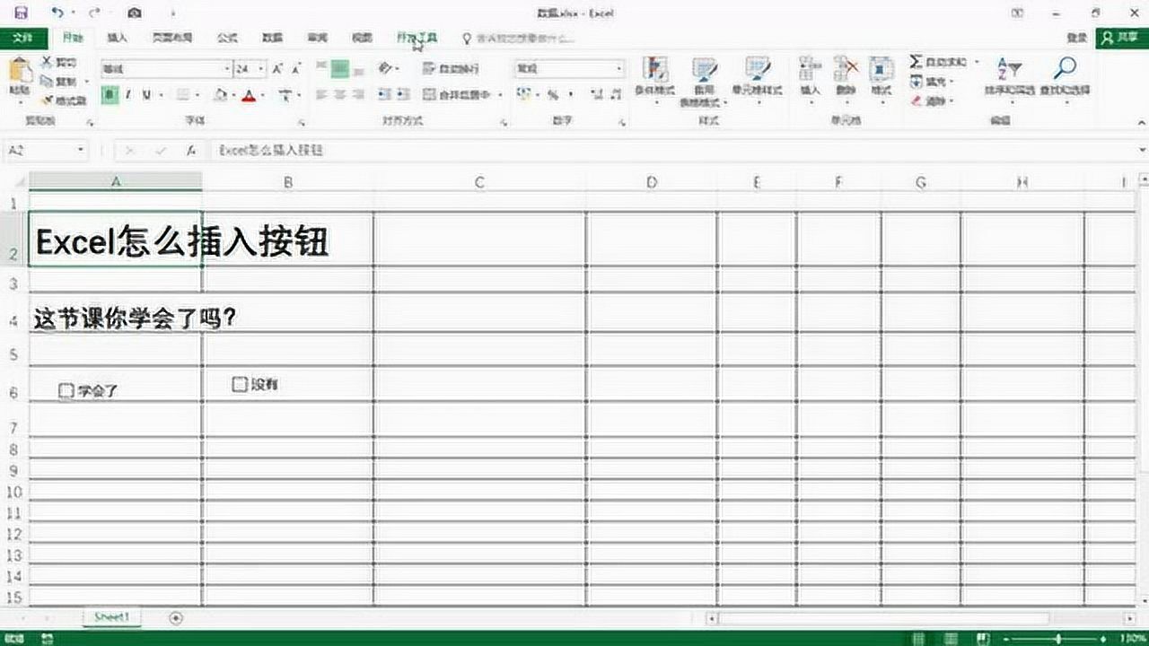This screenshot has width=1149, height=646.
Task: Click the Sort and Filter icon
Action: (x=1010, y=68)
